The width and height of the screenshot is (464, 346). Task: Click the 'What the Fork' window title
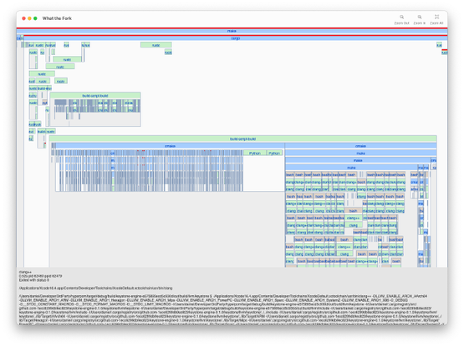click(57, 18)
